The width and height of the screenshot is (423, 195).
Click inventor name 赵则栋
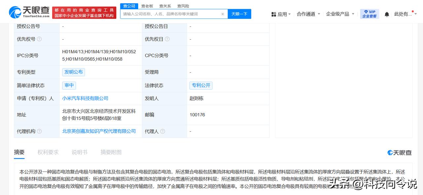(x=197, y=98)
